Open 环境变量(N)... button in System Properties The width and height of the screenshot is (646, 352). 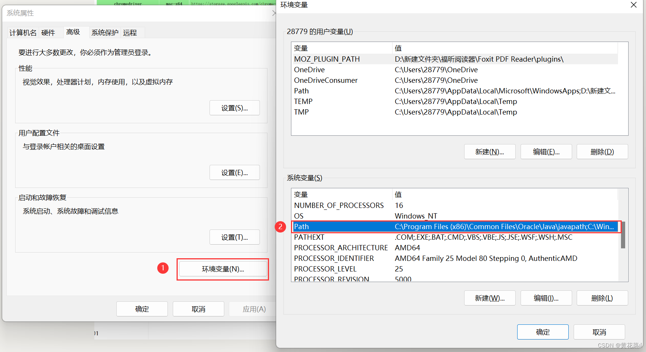tap(223, 269)
